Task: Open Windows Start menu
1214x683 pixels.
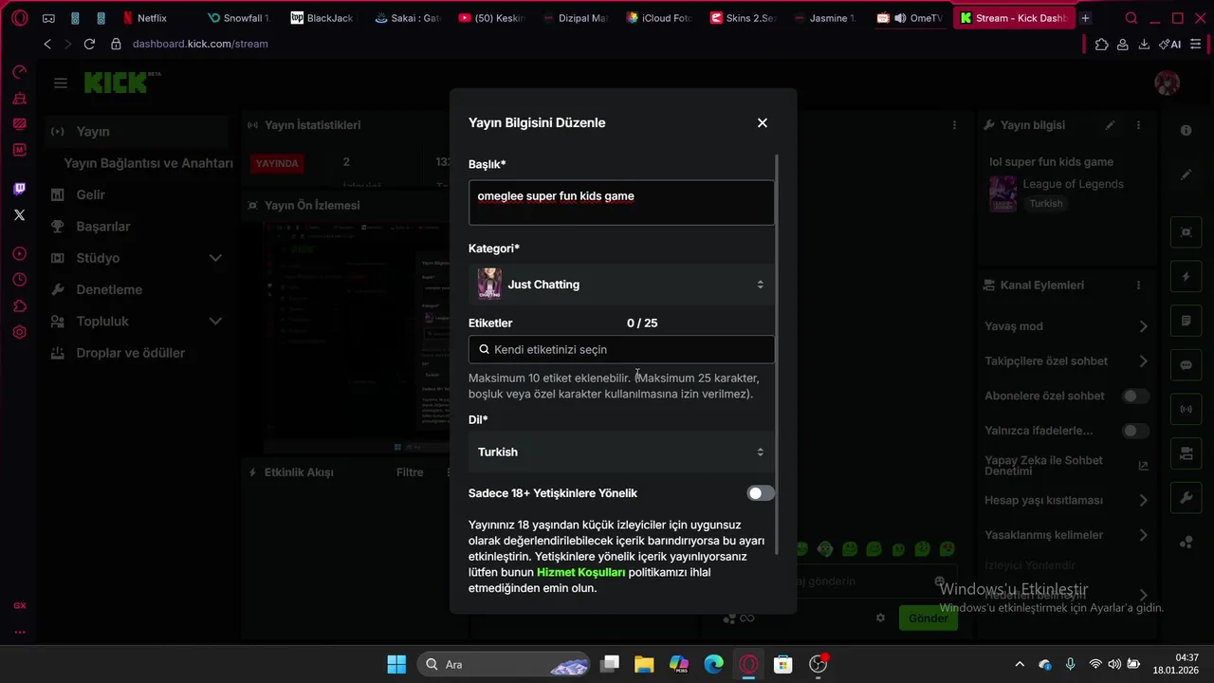Action: pos(396,664)
